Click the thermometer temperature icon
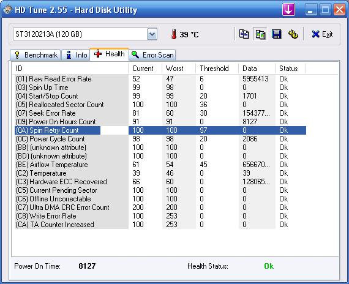 point(174,34)
